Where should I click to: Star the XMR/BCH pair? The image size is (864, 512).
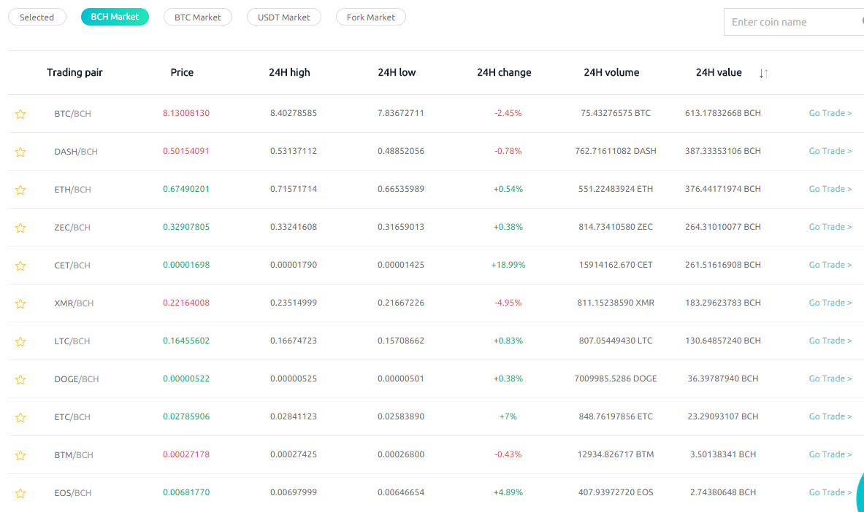coord(20,303)
